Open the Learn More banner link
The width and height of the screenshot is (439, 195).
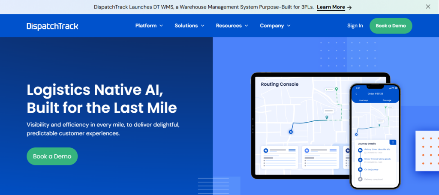click(331, 7)
